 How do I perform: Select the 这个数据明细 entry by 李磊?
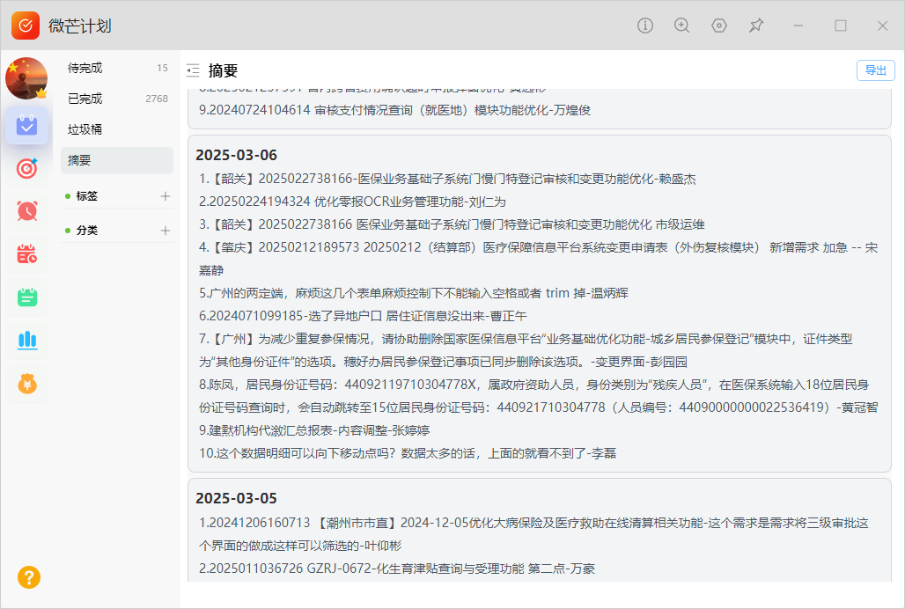(x=408, y=453)
